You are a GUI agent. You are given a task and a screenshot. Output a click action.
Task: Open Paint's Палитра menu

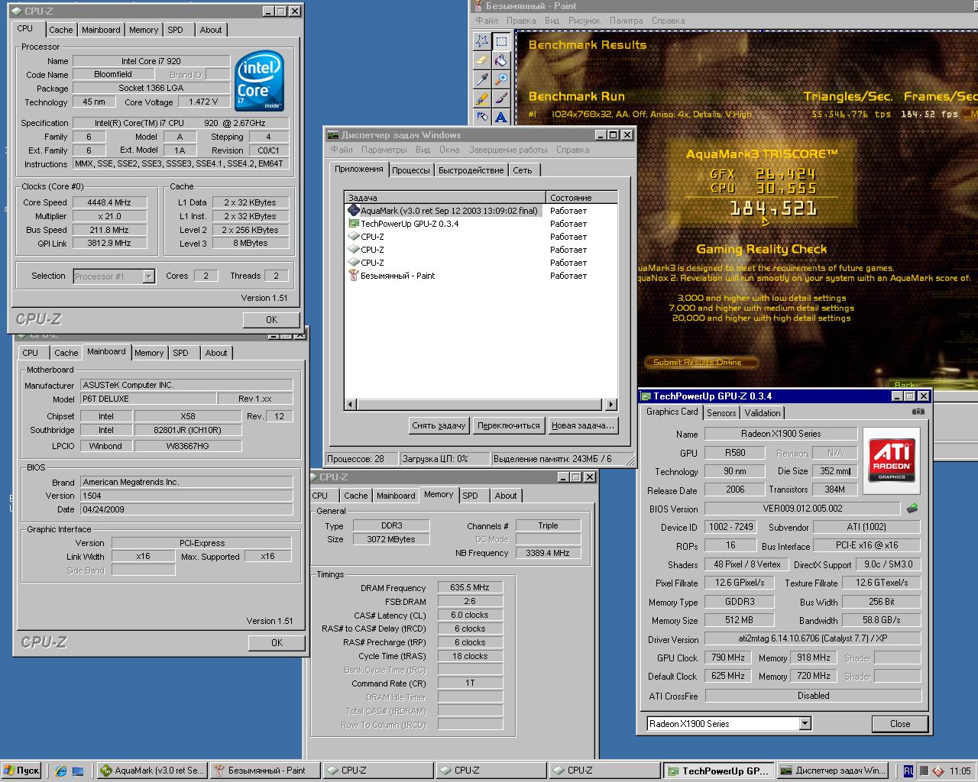(x=626, y=21)
